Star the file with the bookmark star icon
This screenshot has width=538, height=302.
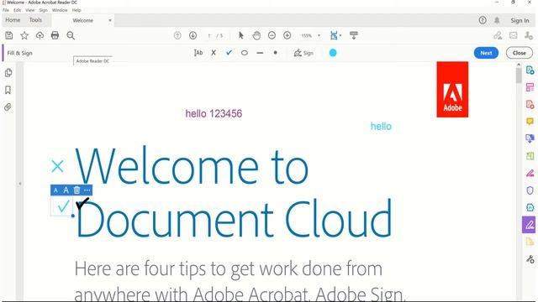coord(24,35)
